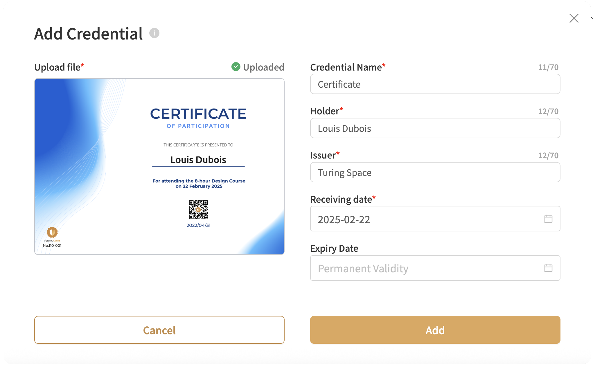Open the Expiry Date calendar icon
Viewport: 593px width, 367px height.
click(x=548, y=268)
